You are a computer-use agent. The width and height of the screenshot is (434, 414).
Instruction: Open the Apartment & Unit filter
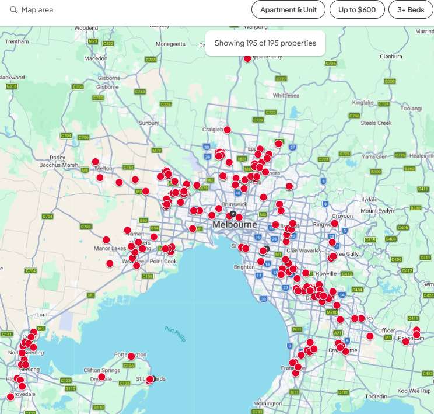tap(288, 10)
